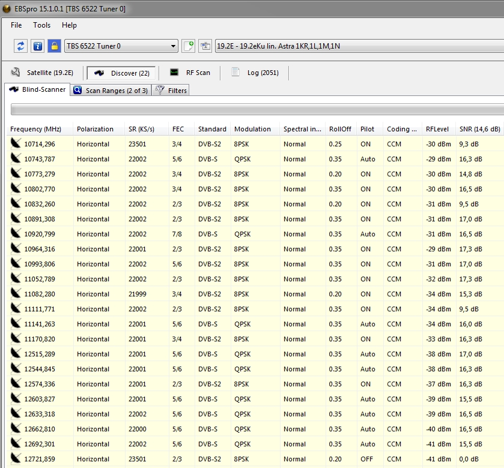Select the Discover (22) button
The image size is (504, 468).
coord(121,73)
